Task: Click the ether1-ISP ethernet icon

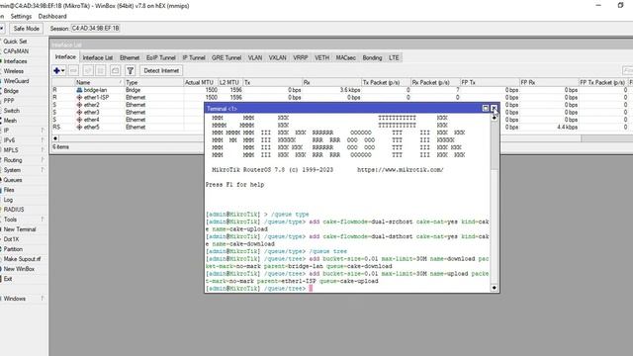Action: pyautogui.click(x=79, y=97)
